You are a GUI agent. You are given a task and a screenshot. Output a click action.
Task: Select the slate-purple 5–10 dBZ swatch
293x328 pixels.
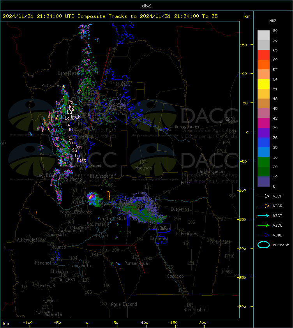[263, 182]
